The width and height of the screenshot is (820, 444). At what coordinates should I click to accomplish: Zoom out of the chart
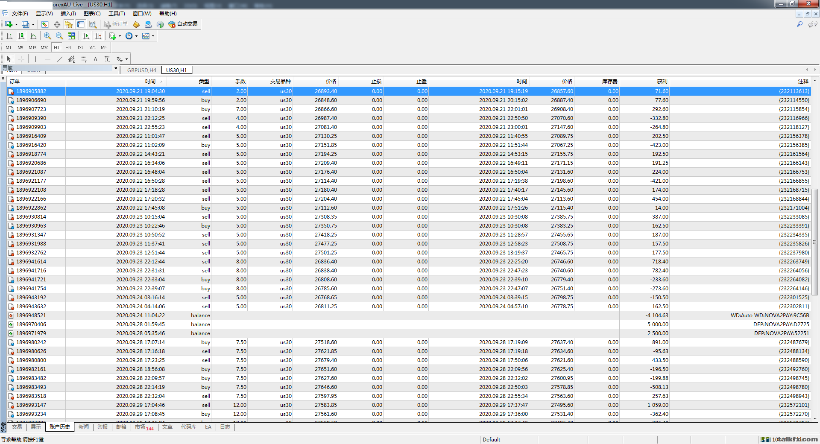coord(59,36)
